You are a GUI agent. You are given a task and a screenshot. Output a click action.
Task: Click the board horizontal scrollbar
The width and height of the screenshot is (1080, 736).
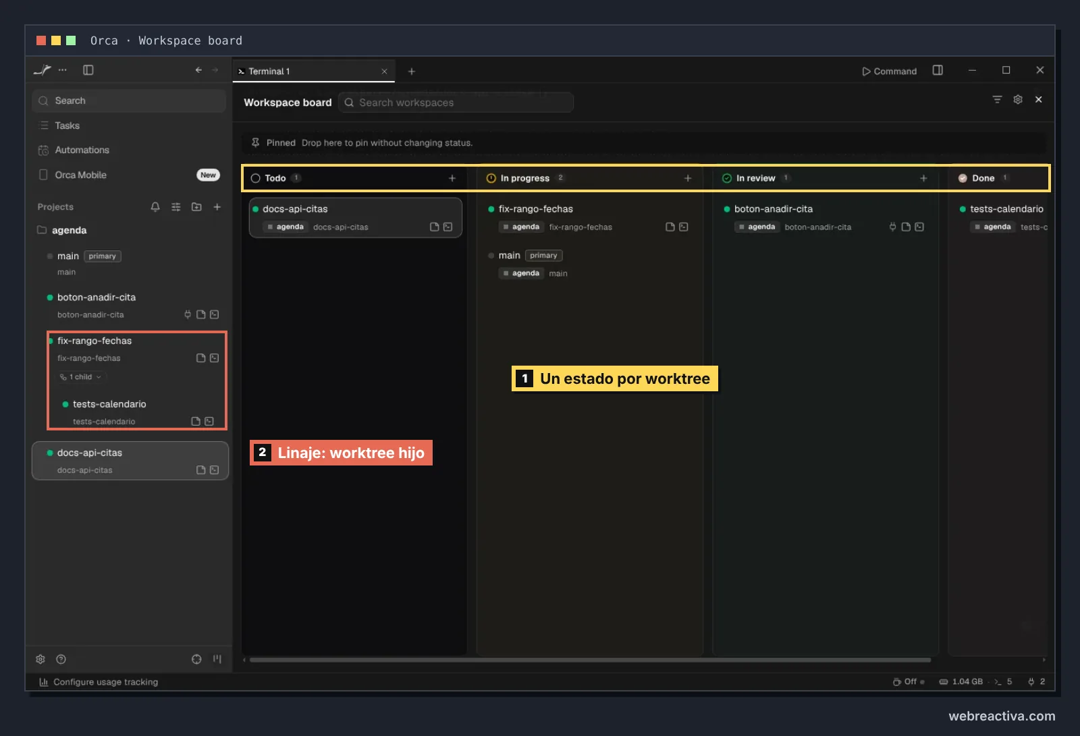coord(590,660)
